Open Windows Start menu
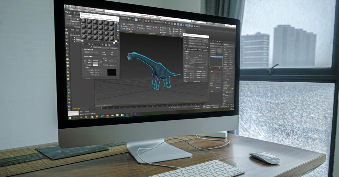 pyautogui.click(x=70, y=118)
